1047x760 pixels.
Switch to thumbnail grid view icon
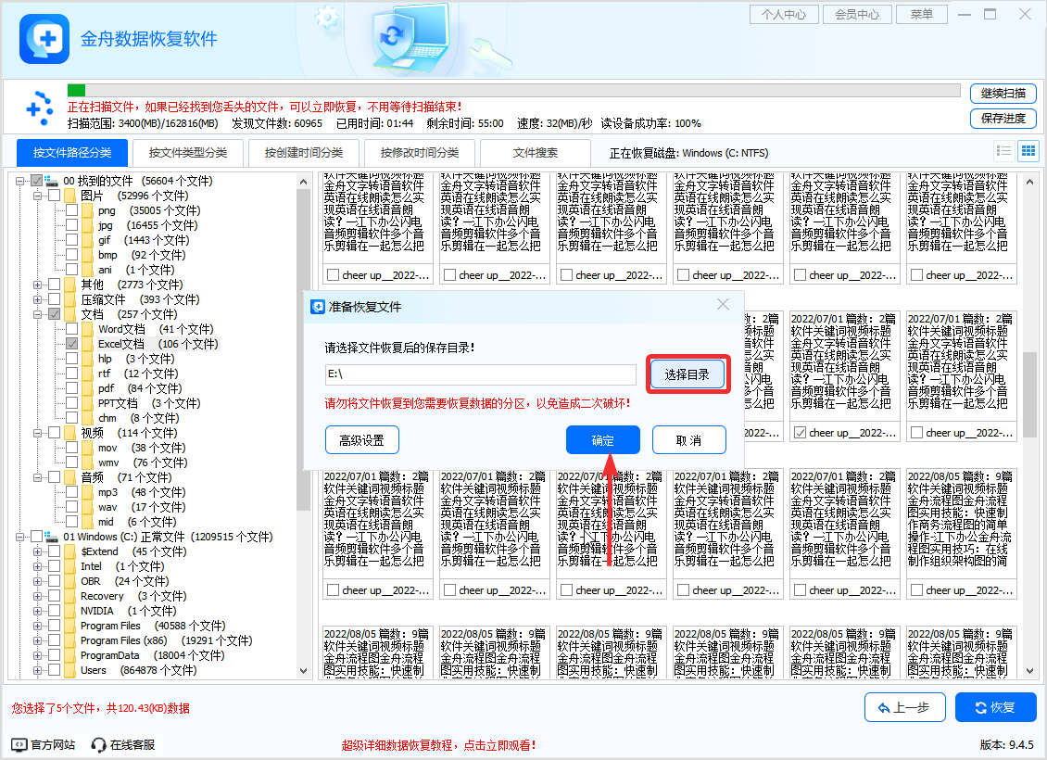[x=1028, y=151]
